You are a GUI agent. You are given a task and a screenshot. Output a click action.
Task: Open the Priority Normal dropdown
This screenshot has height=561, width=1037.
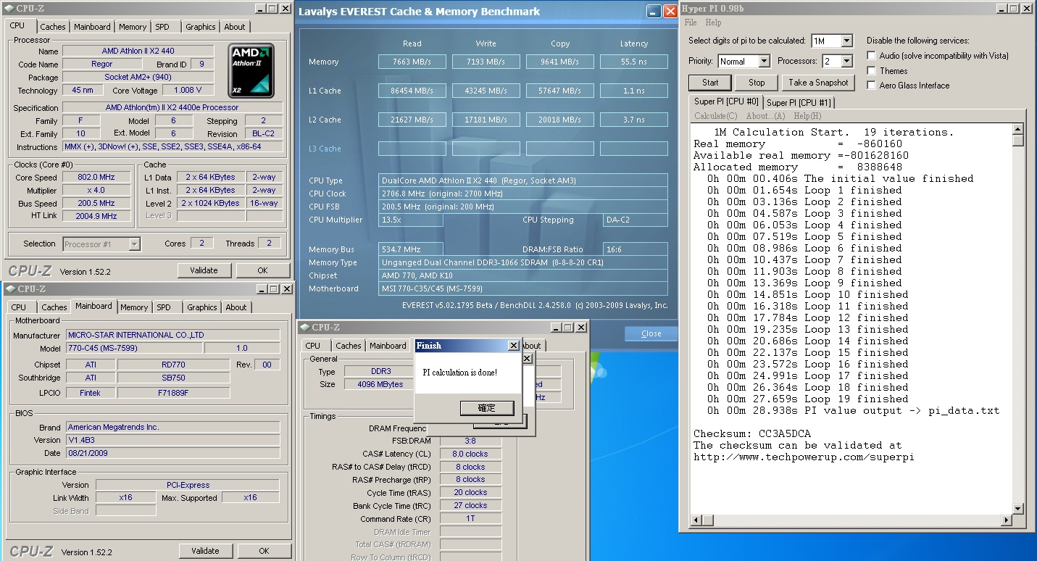tap(764, 61)
